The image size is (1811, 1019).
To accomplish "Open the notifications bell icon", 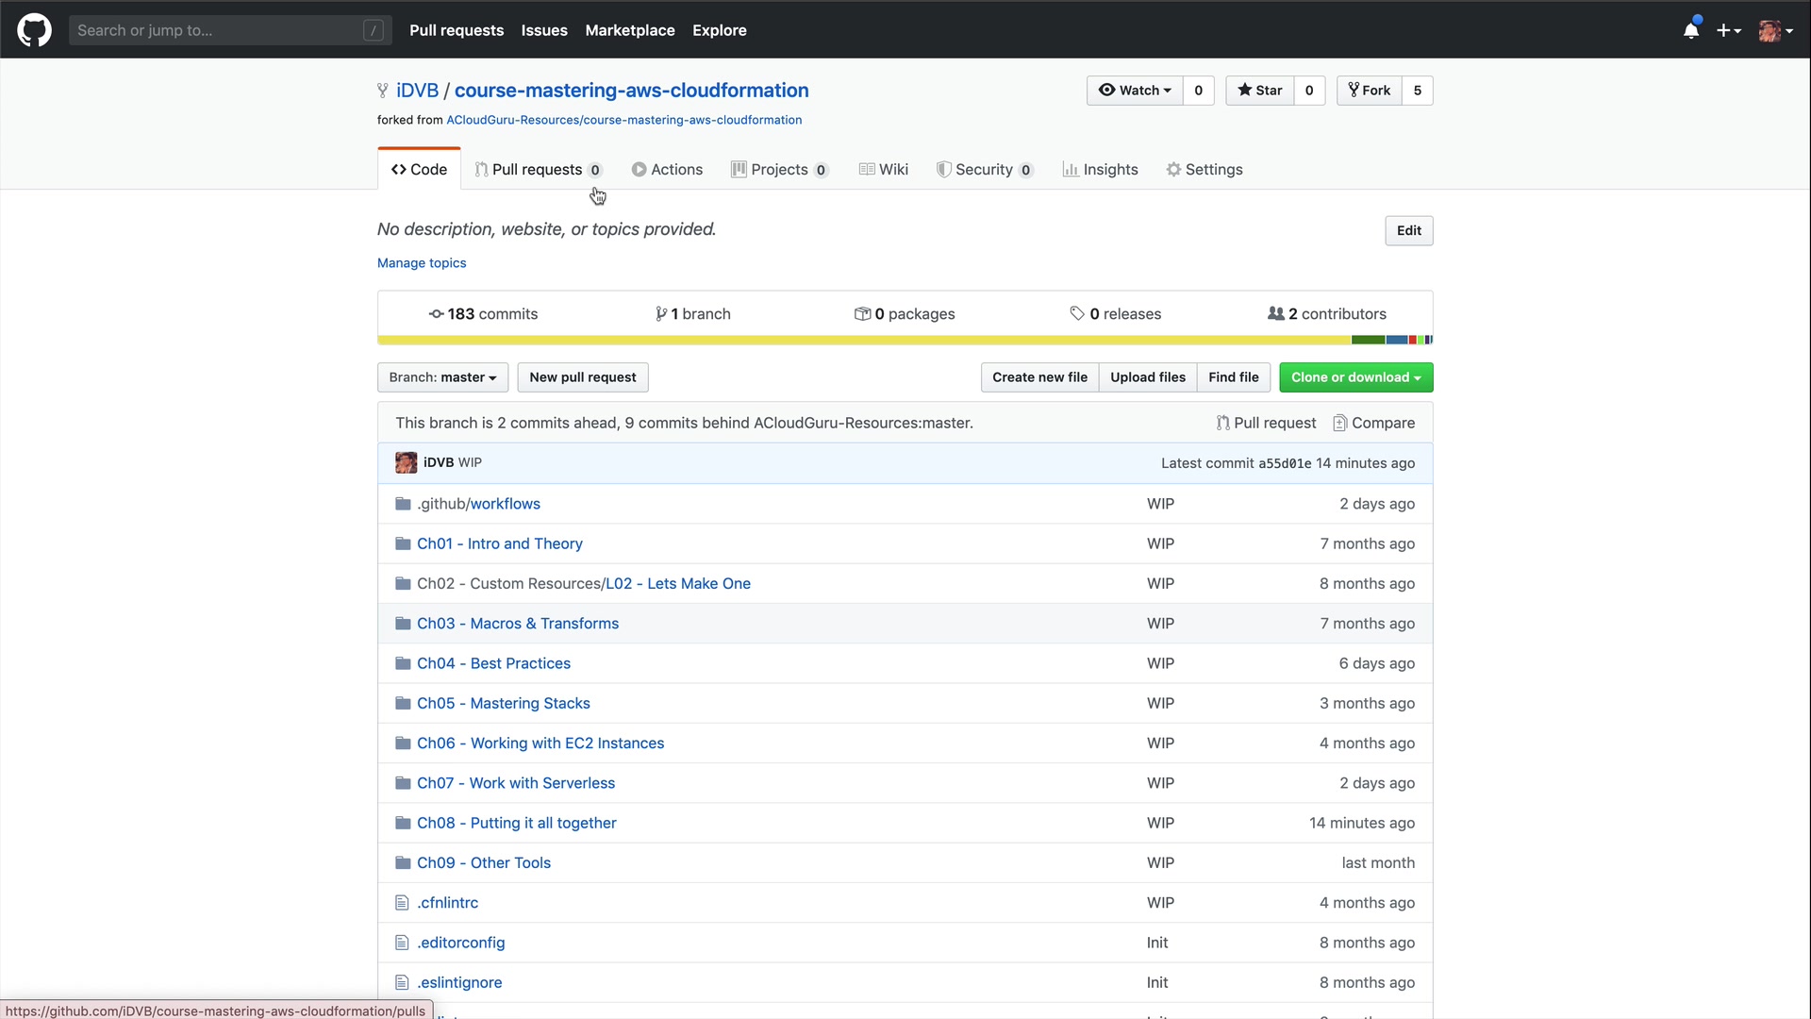I will [x=1691, y=30].
